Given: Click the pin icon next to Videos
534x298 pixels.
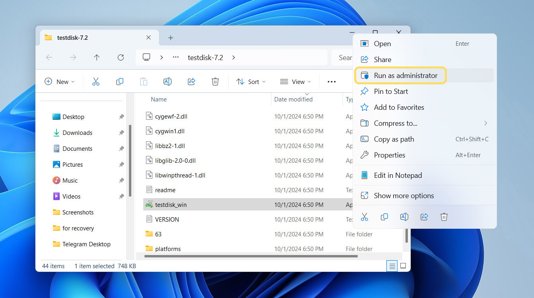Looking at the screenshot, I should coord(121,197).
